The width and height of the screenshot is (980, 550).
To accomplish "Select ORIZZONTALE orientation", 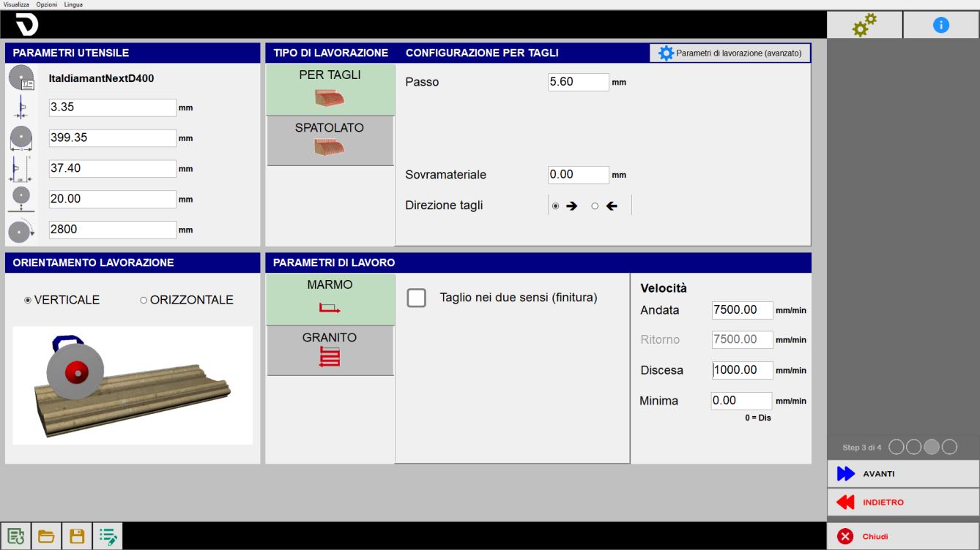I will point(187,300).
